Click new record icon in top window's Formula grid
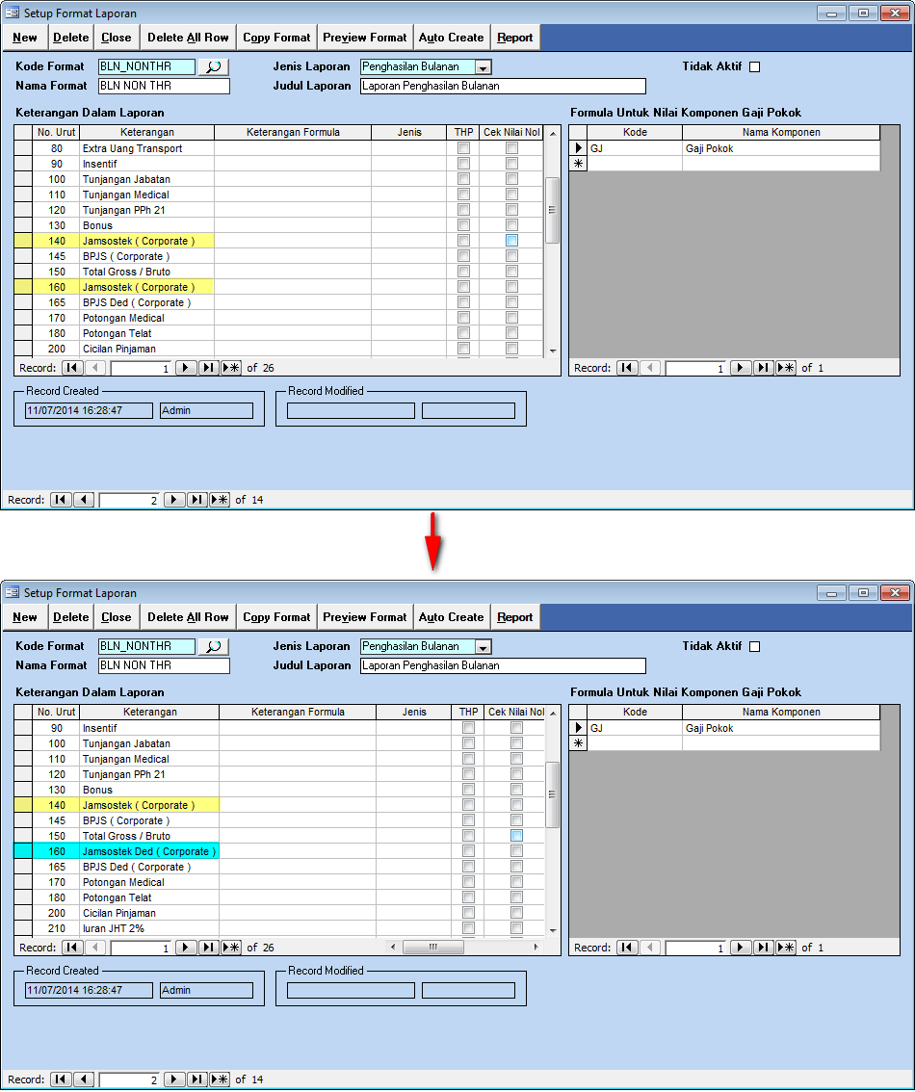915x1092 pixels. [x=786, y=368]
